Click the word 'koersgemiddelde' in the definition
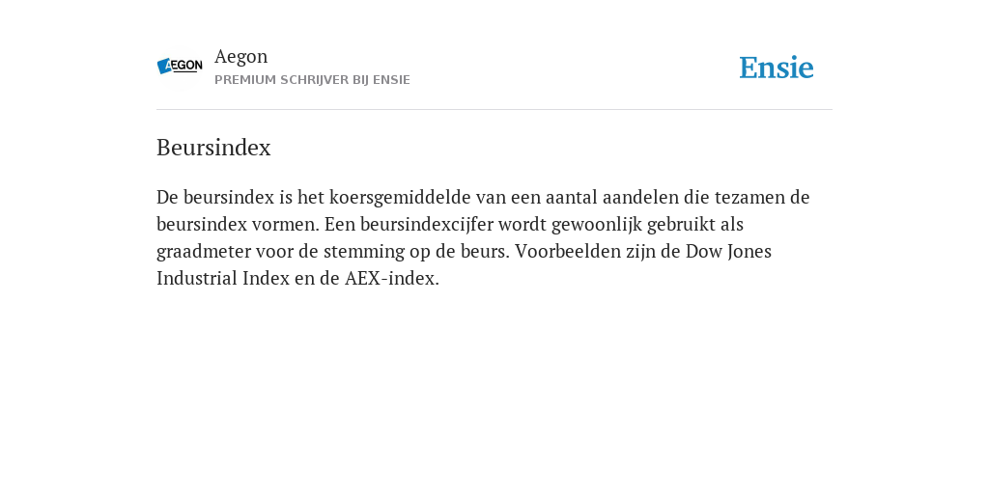The image size is (989, 494). (400, 197)
